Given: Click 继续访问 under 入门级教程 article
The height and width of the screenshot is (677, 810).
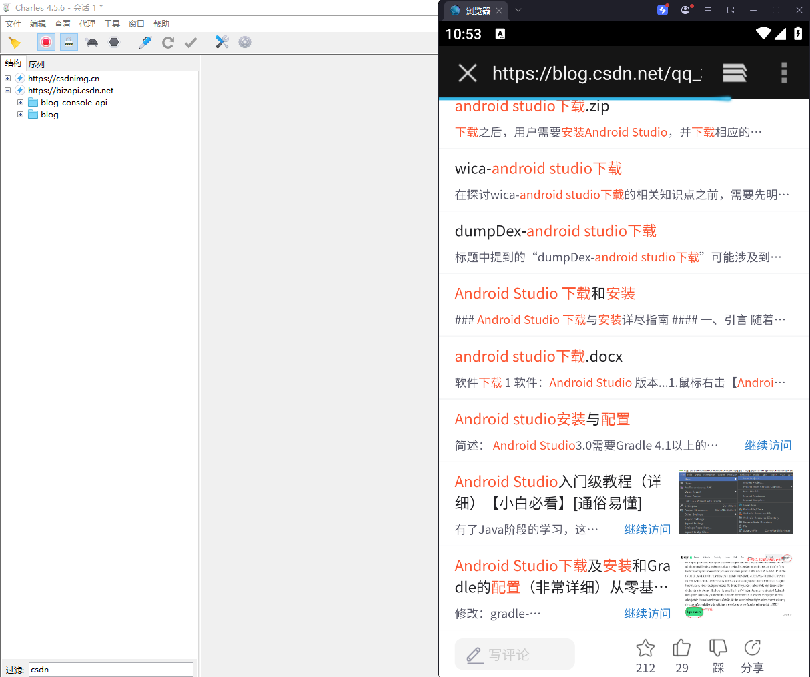Looking at the screenshot, I should [x=647, y=529].
